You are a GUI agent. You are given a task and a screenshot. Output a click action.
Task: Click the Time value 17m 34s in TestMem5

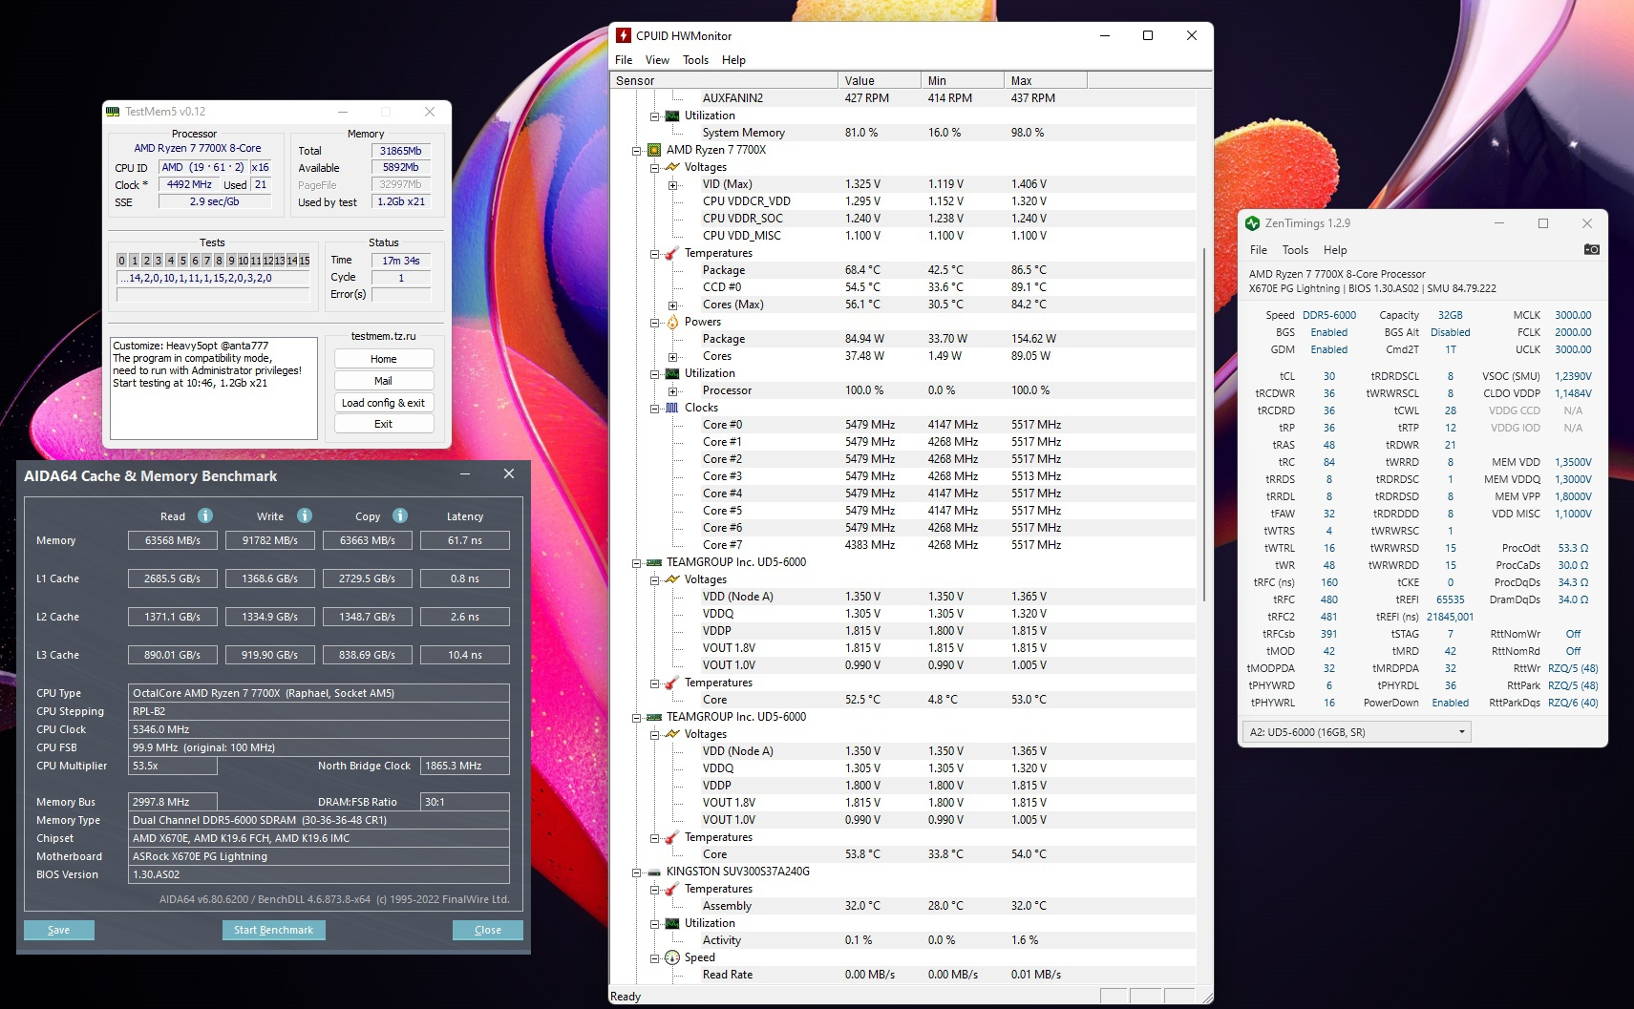tap(401, 261)
